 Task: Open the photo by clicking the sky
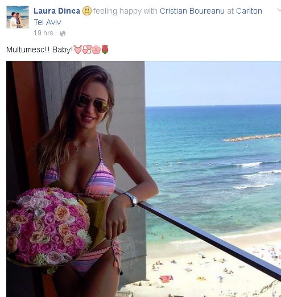point(213,84)
